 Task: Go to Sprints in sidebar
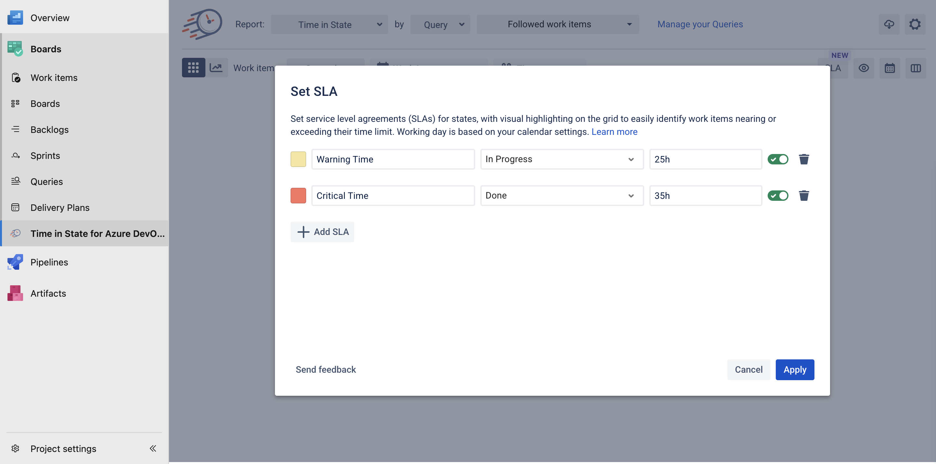(x=45, y=156)
